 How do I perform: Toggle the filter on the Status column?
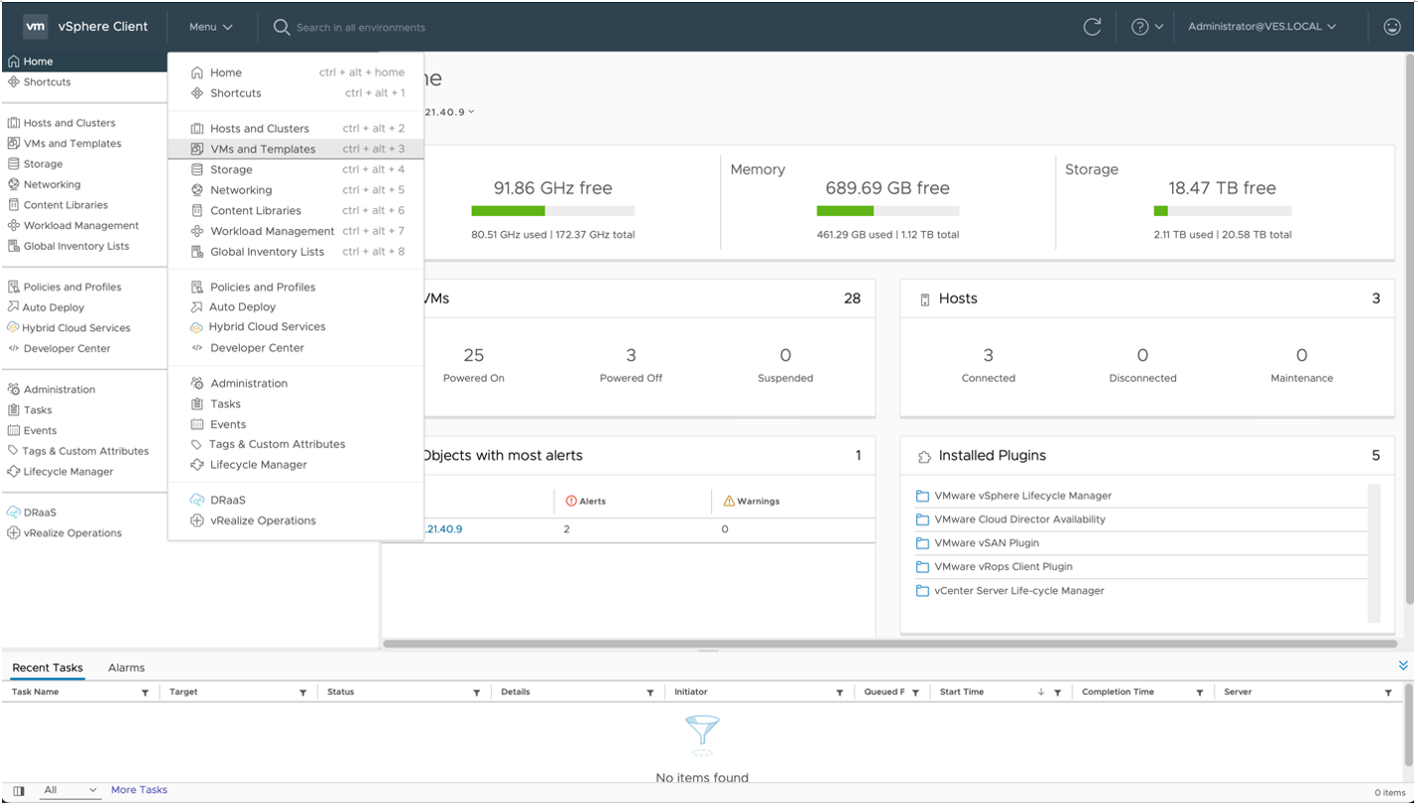coord(477,692)
